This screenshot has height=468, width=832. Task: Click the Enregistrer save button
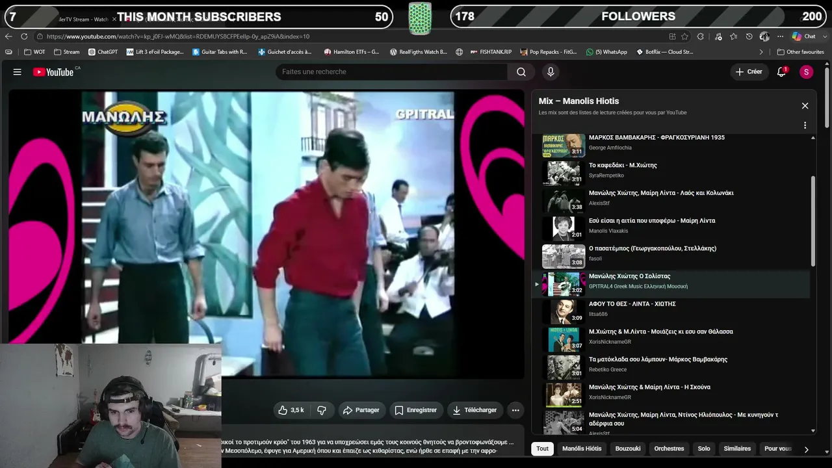(x=415, y=410)
